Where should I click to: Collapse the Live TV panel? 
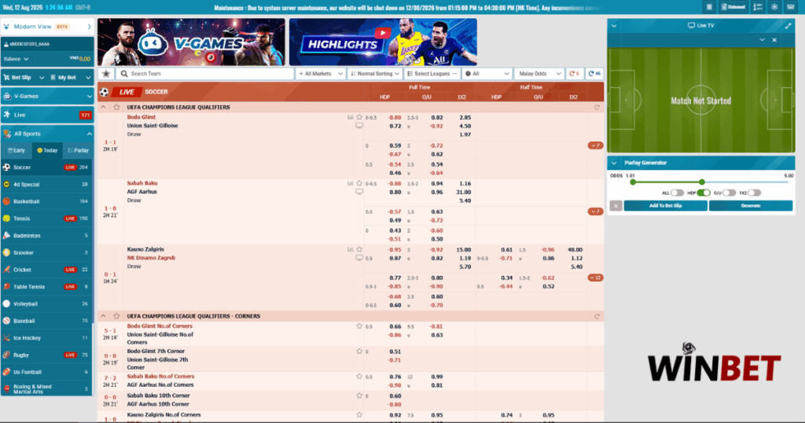coord(614,25)
